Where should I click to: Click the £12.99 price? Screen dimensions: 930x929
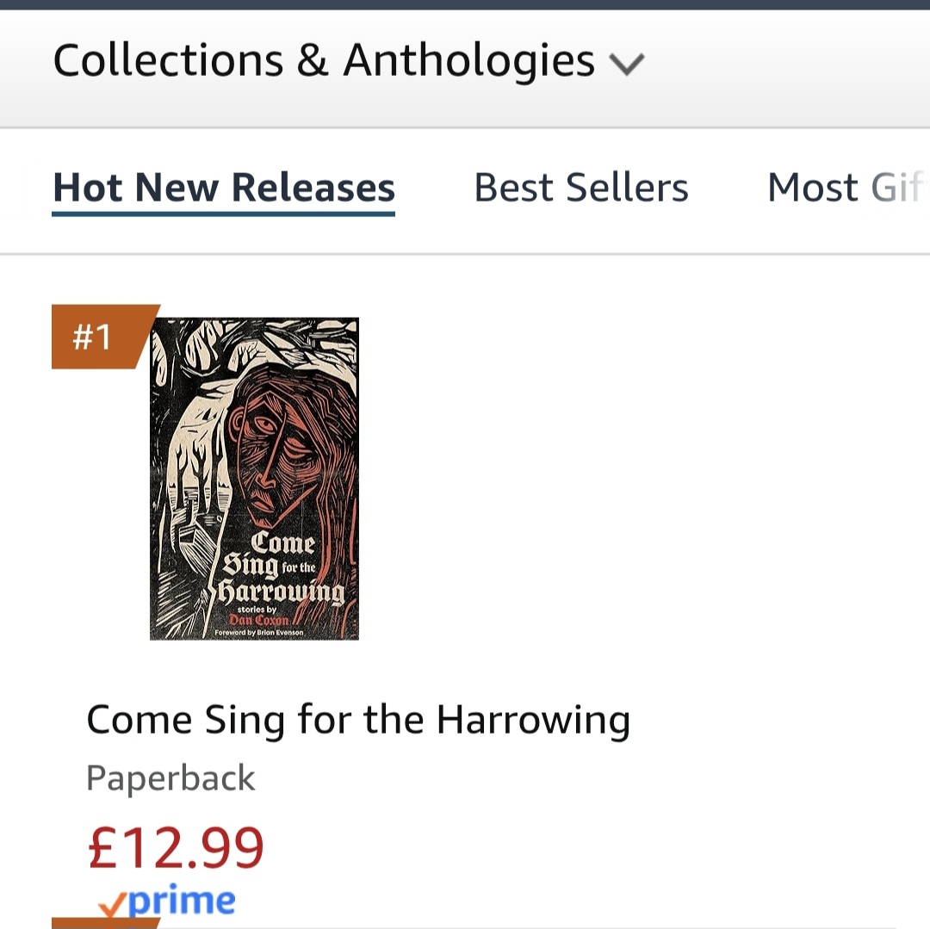coord(176,847)
